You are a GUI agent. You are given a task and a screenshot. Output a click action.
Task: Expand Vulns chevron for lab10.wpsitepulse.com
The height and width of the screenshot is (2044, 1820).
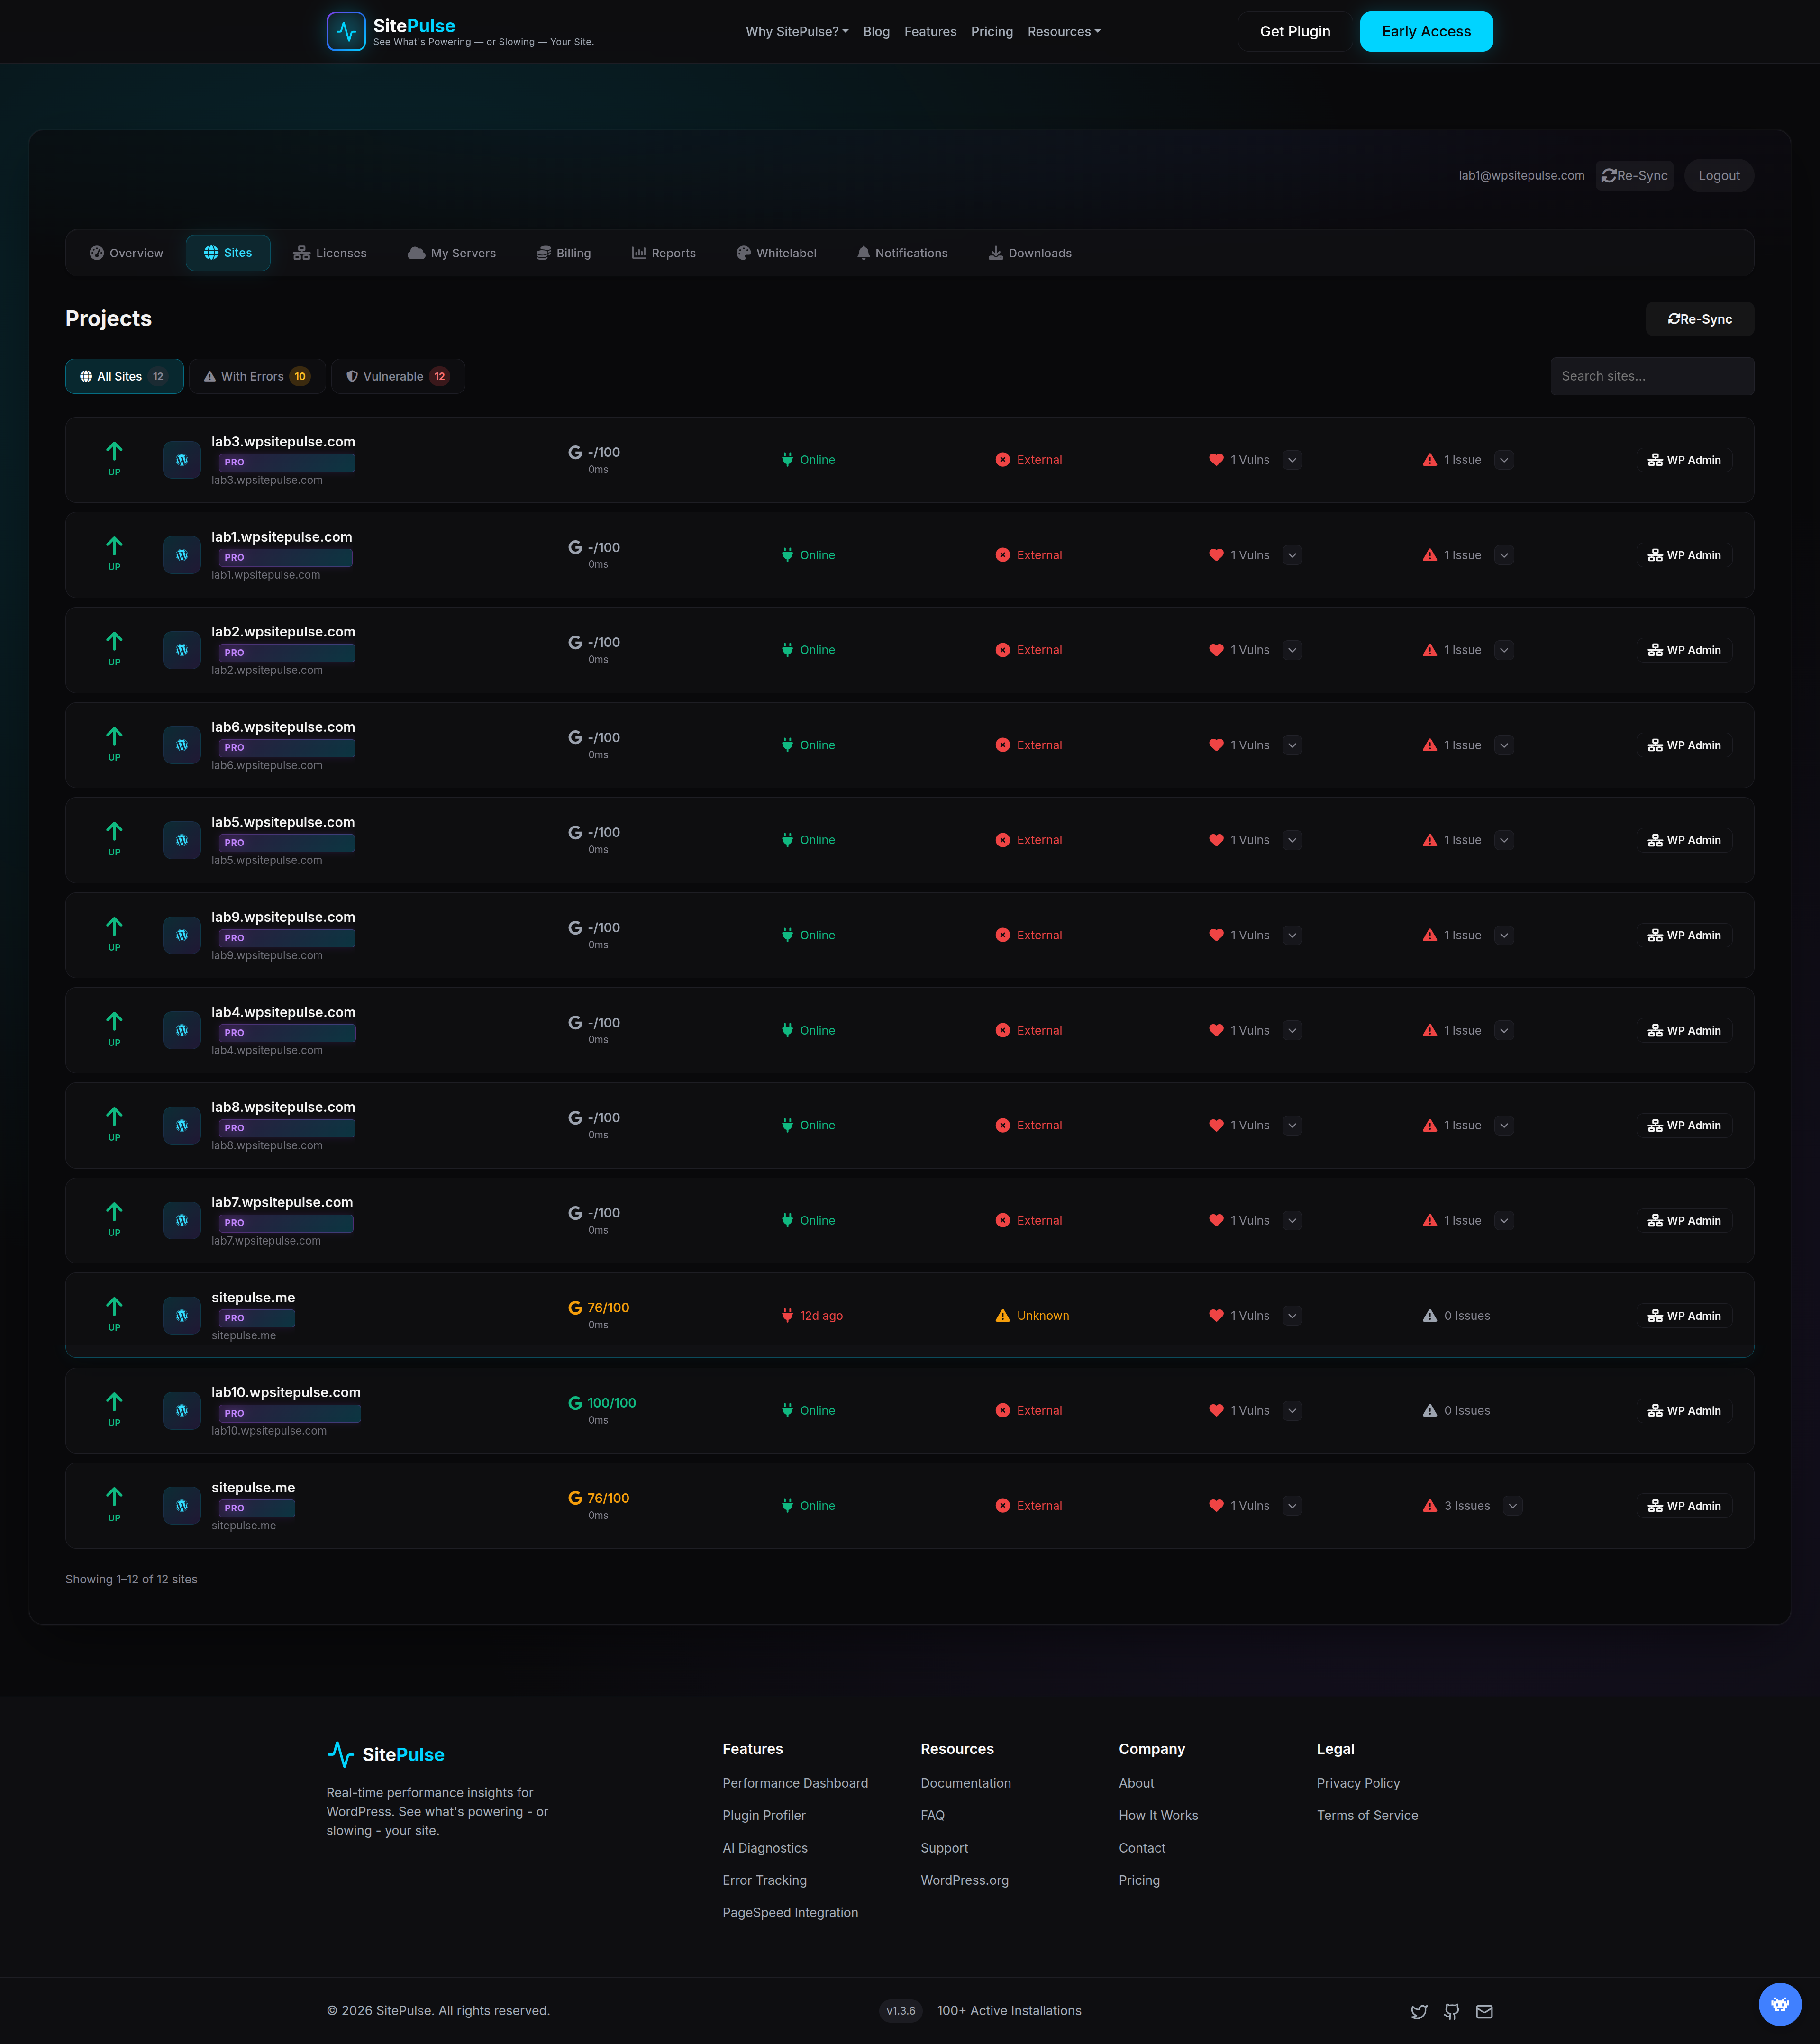(x=1292, y=1410)
